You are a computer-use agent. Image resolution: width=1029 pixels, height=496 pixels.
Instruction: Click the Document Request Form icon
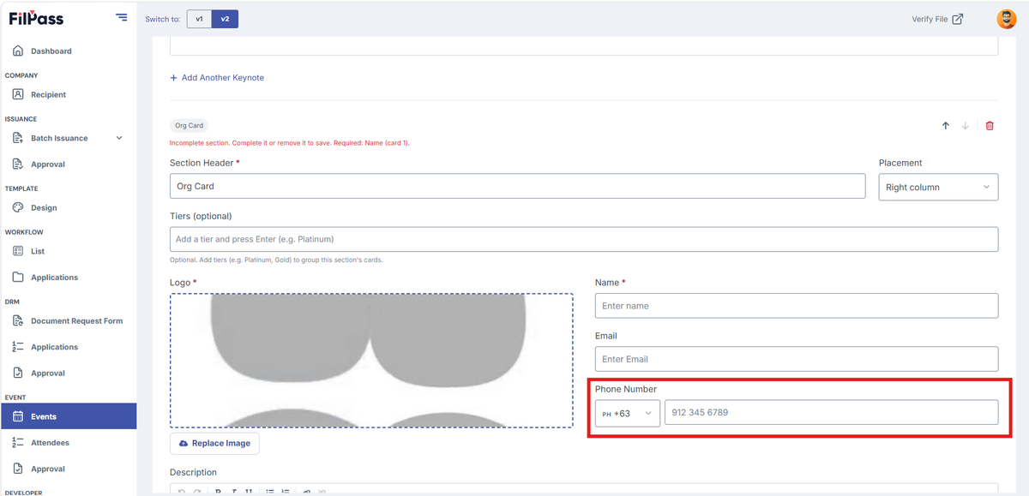(18, 321)
